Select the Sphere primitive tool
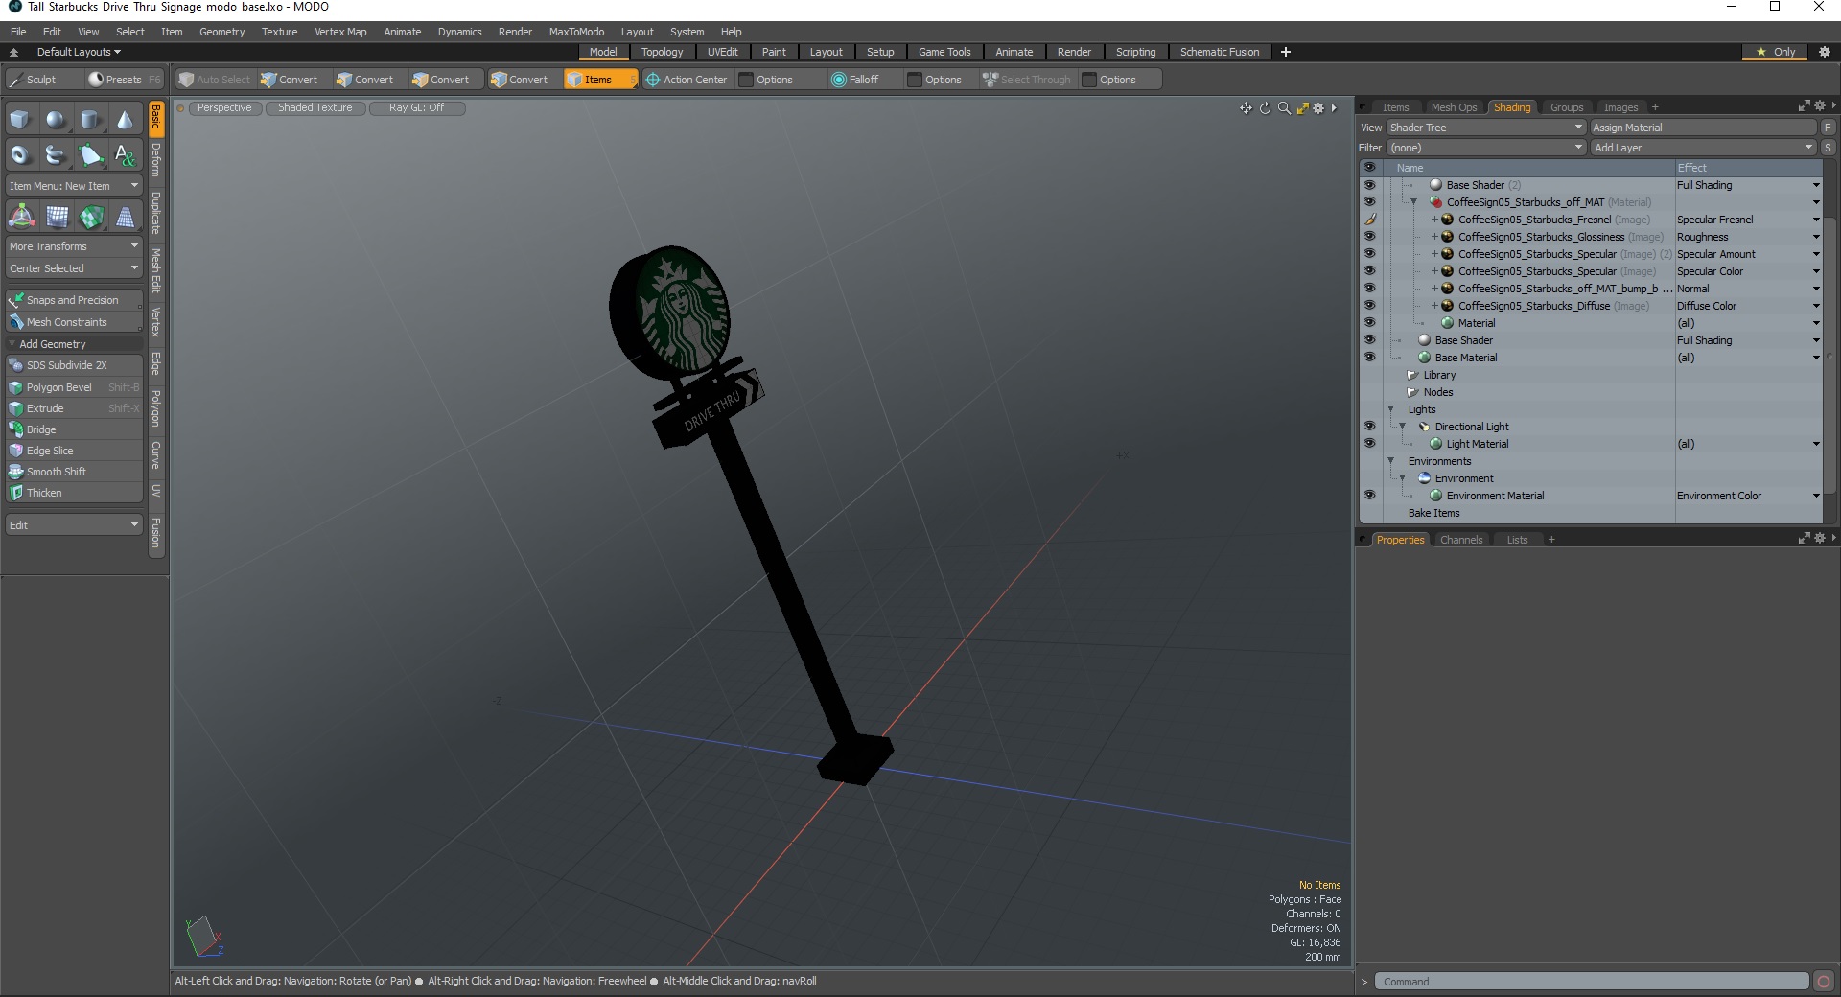Viewport: 1841px width, 997px height. [56, 120]
